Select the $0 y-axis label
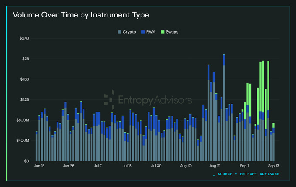The image size is (296, 187). 27,161
